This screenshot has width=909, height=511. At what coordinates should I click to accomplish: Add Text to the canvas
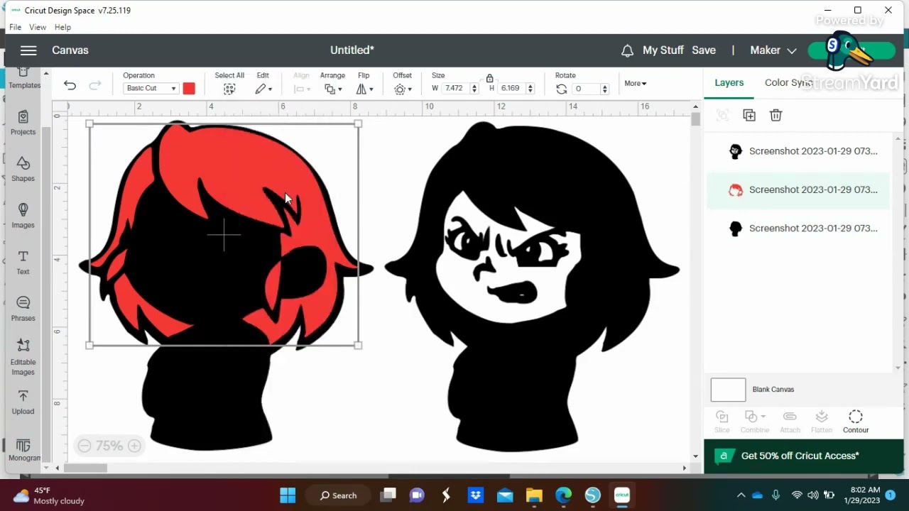point(23,263)
